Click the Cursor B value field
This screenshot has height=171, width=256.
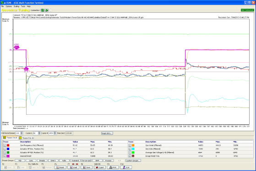click(51, 133)
